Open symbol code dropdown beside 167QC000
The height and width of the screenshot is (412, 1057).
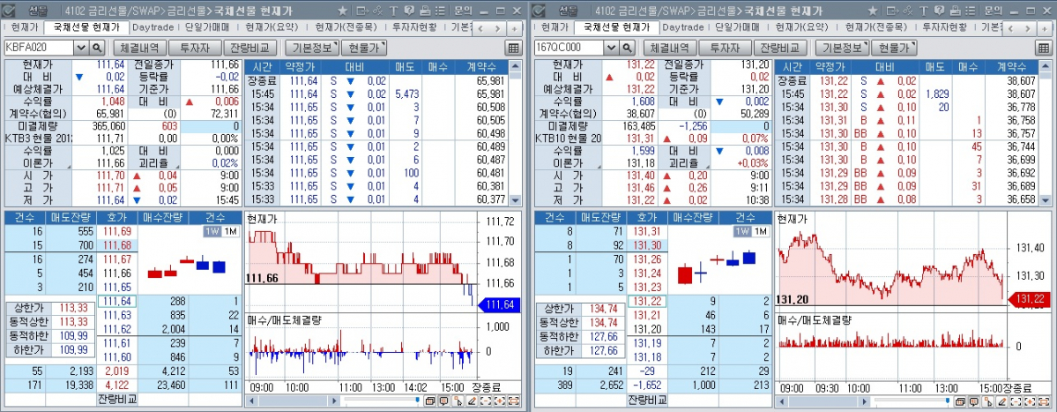point(611,48)
